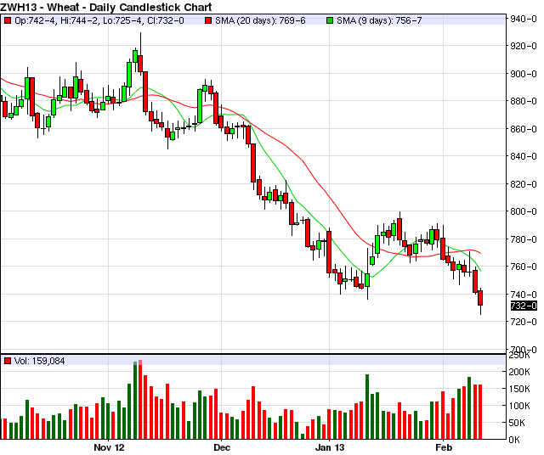Click the 920-0 price axis label

pyautogui.click(x=524, y=46)
